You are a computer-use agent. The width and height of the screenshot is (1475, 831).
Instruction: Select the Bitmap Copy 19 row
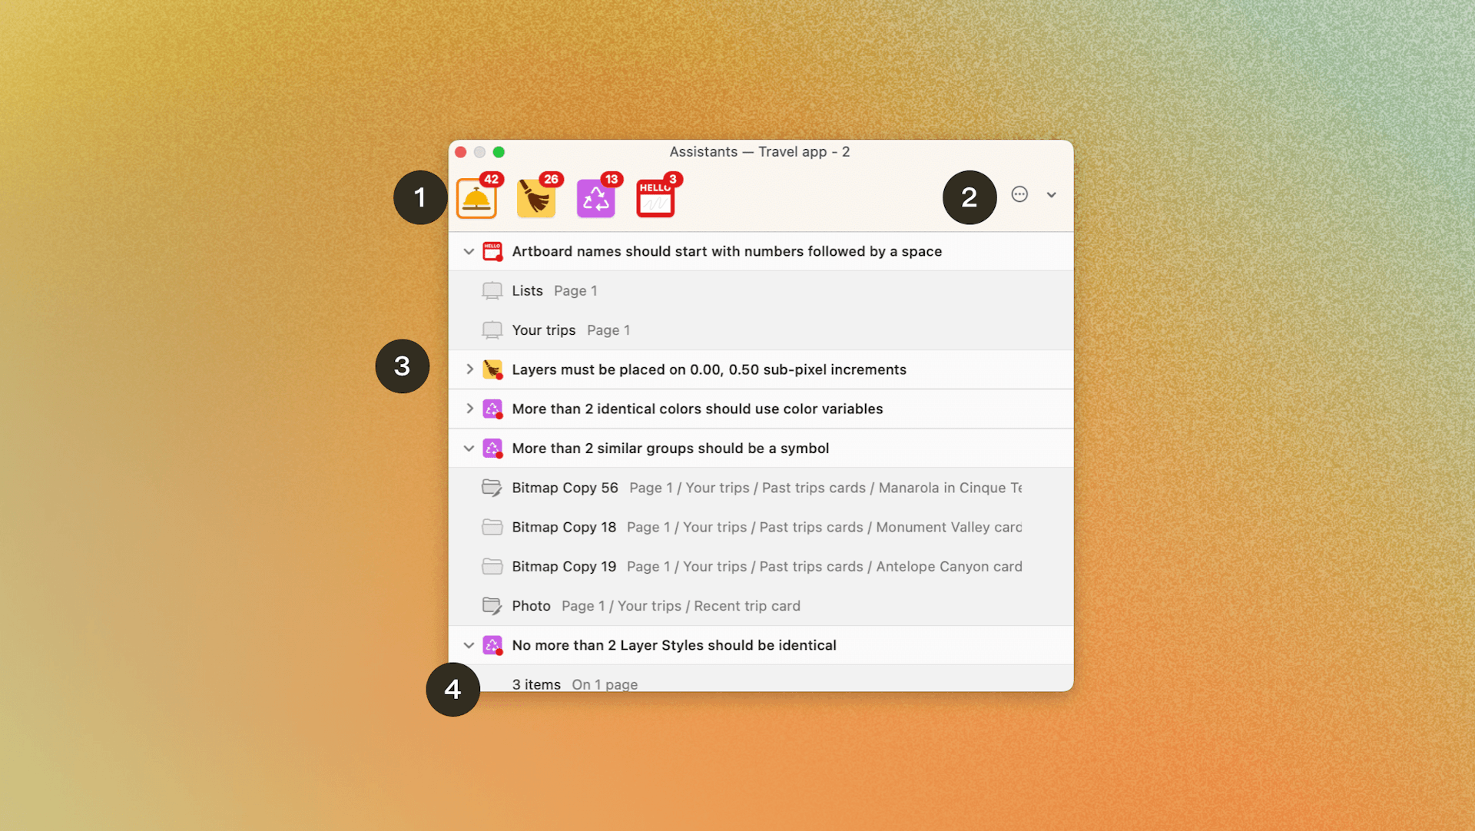[x=761, y=567]
